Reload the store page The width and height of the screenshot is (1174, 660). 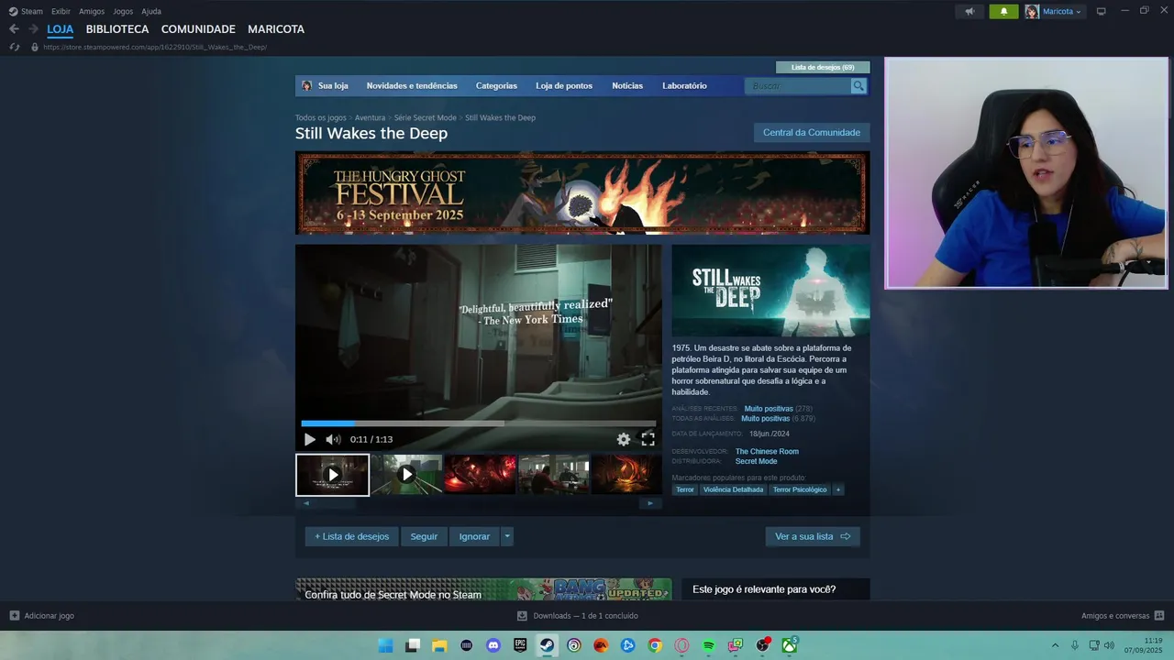point(14,47)
